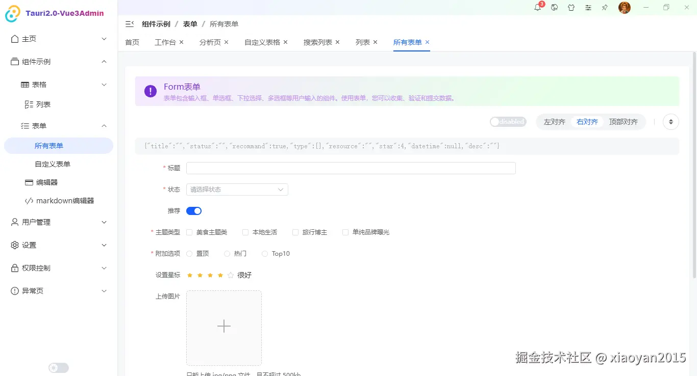This screenshot has height=376, width=697.
Task: Expand the 用户管理 sidebar menu
Action: point(56,222)
